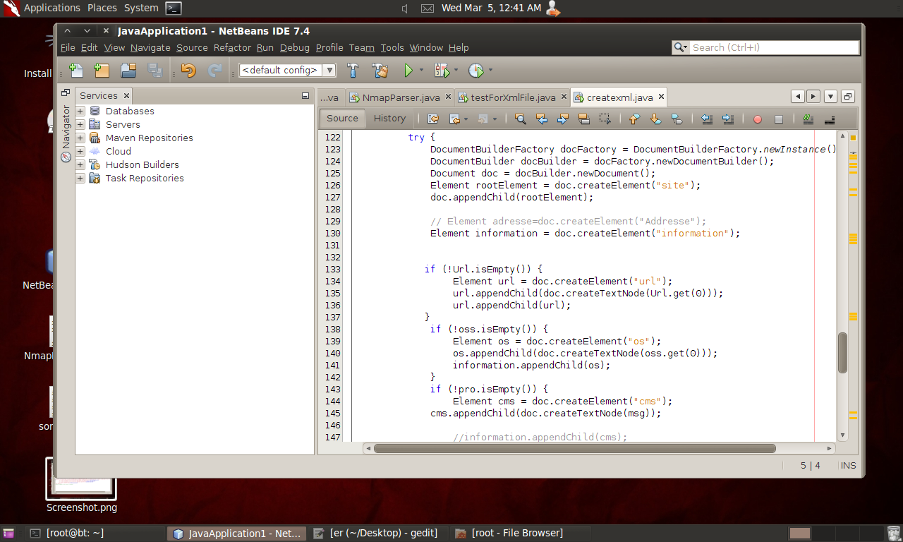Screen dimensions: 903x542
Task: Create a new project from the toolbar
Action: pyautogui.click(x=102, y=70)
